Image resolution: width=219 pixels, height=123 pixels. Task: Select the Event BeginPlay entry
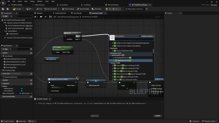[11, 68]
